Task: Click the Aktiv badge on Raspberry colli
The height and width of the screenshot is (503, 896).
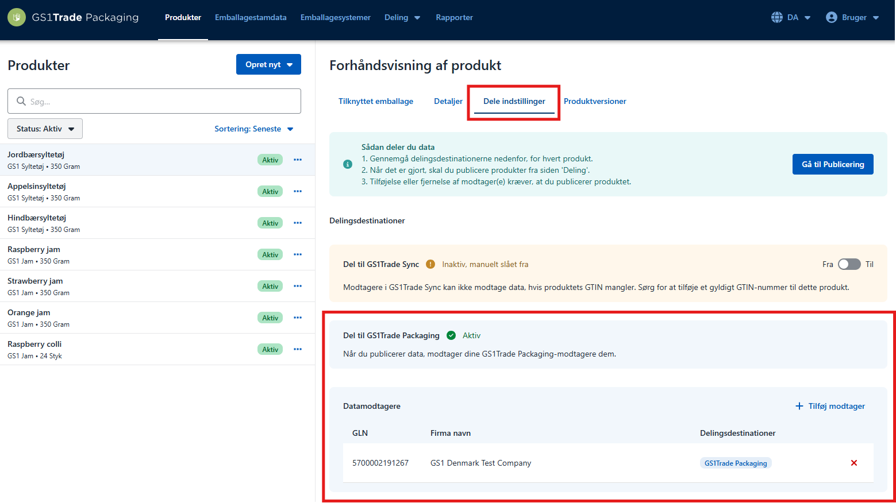Action: click(270, 349)
